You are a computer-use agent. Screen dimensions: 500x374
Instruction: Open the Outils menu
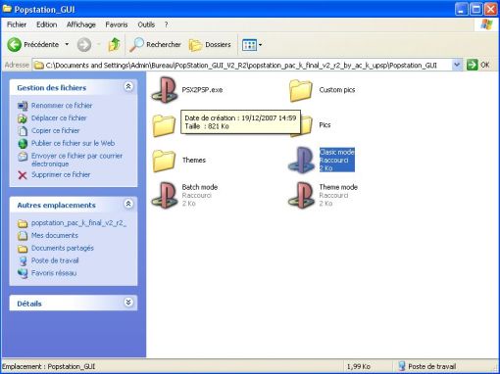146,24
